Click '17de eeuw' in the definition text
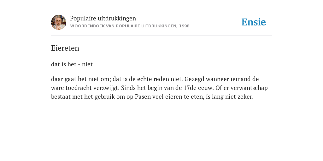Screen dimensions: 323x161 point(198,88)
